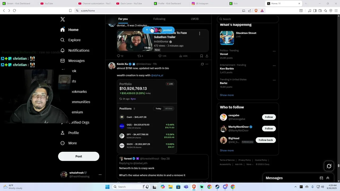Select All time in Positions toggle
Viewport: 340px width, 191px height.
coord(169,108)
